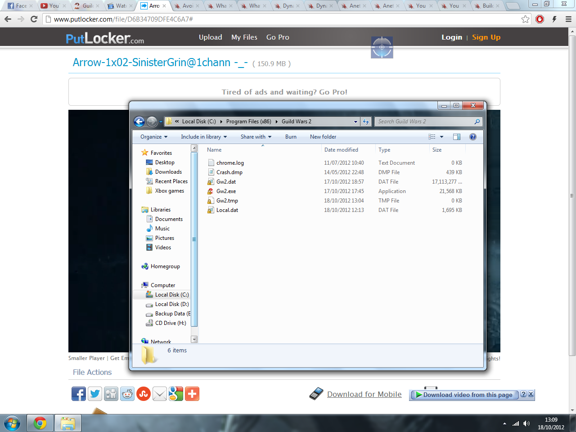
Task: Click the Explorer Forward arrow button
Action: coord(152,121)
